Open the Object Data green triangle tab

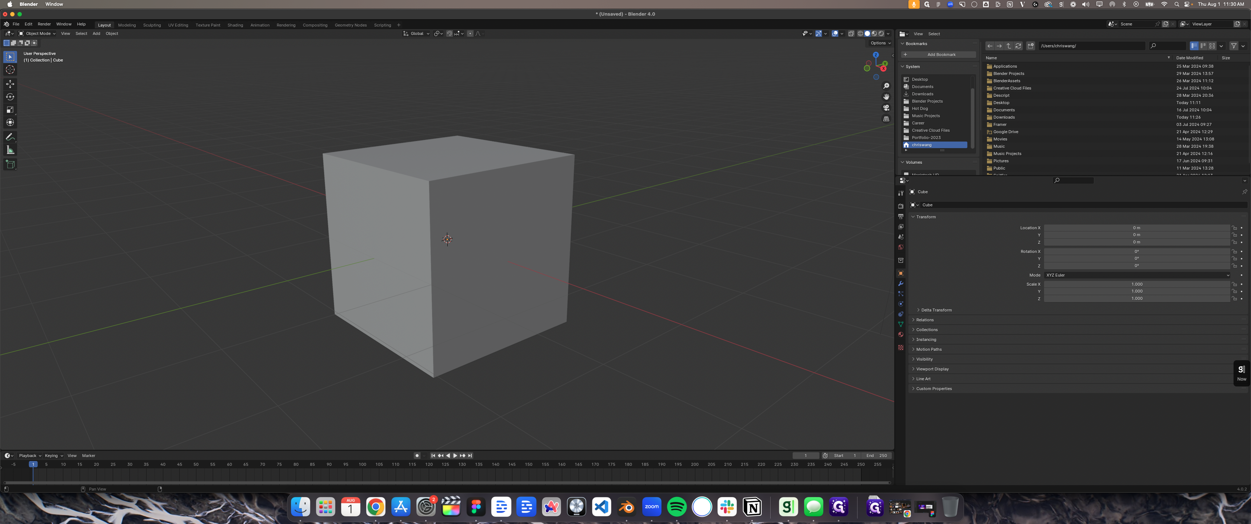pos(900,324)
